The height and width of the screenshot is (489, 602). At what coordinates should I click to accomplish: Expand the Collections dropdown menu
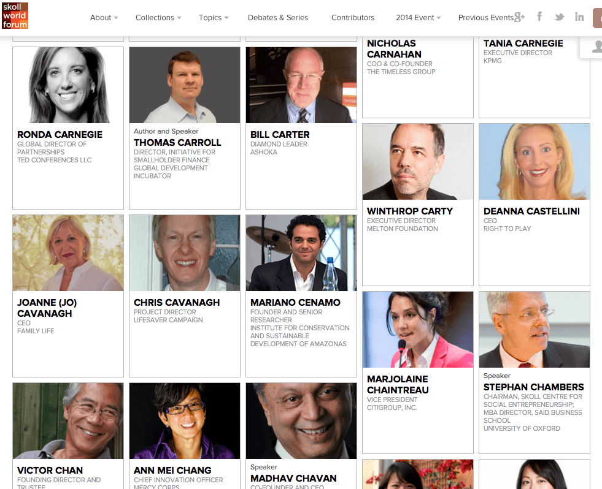coord(158,18)
